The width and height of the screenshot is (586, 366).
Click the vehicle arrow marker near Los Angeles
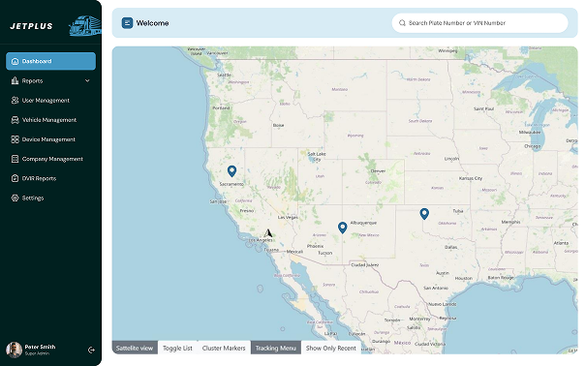pos(268,233)
